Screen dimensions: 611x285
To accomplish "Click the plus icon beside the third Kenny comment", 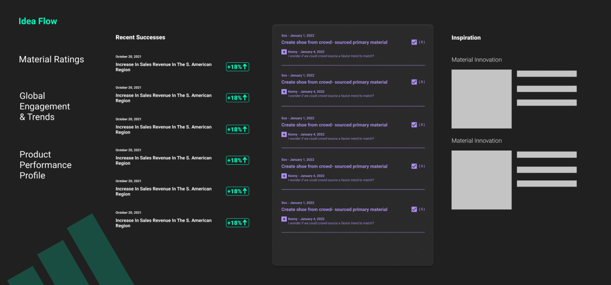I will (x=284, y=134).
